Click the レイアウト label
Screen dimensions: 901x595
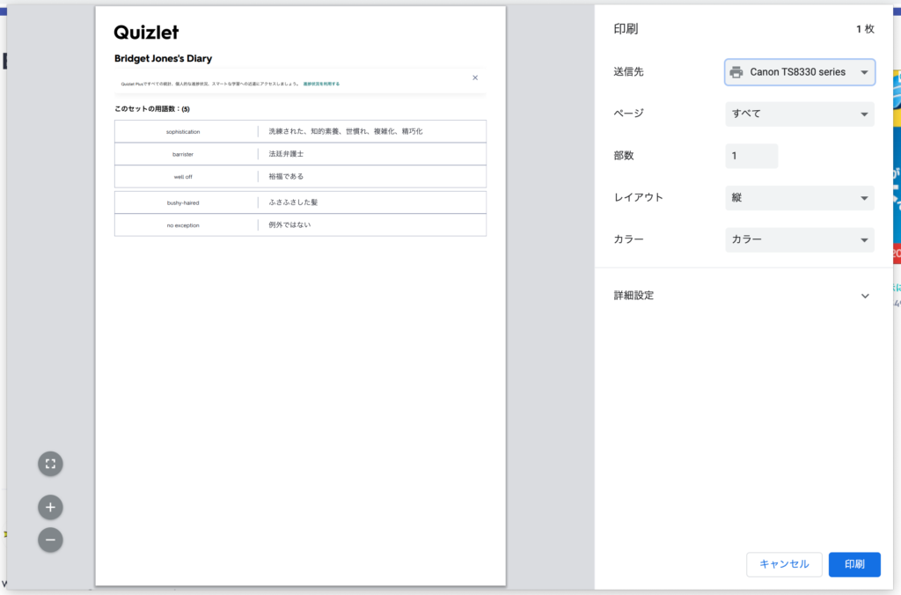pos(639,198)
